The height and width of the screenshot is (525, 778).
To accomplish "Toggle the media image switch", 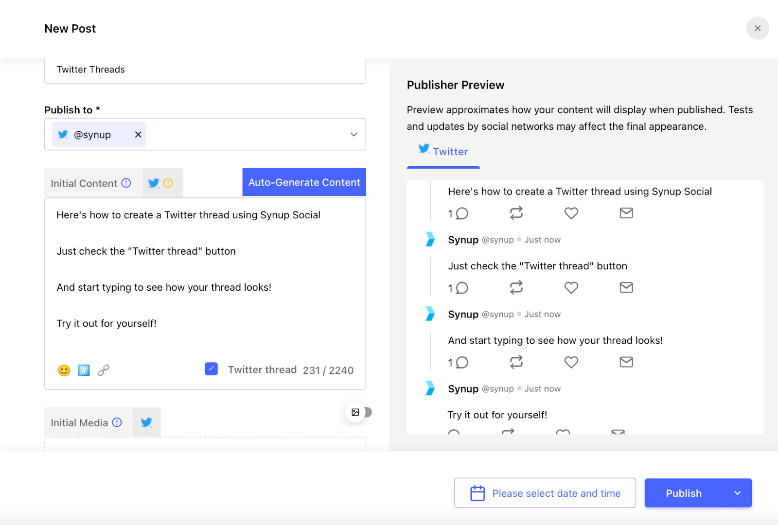I will click(x=359, y=412).
